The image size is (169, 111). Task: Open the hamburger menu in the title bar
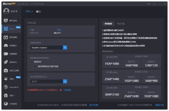(x=154, y=4)
